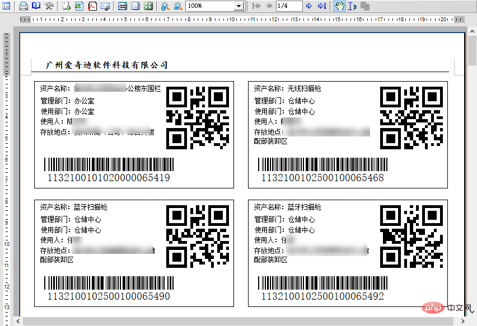Select single page view icon
477x326 pixels.
click(135, 6)
